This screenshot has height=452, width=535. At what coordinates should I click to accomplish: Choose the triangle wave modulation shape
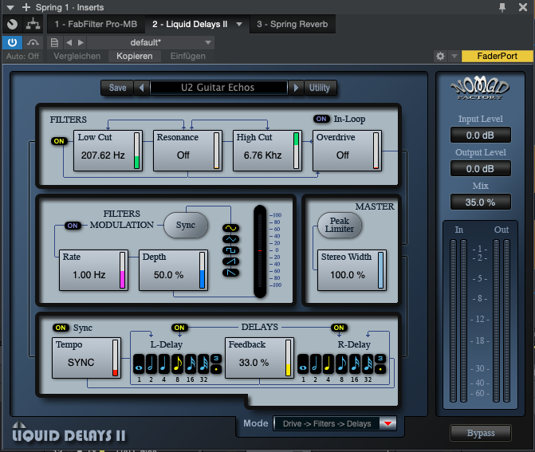[230, 239]
